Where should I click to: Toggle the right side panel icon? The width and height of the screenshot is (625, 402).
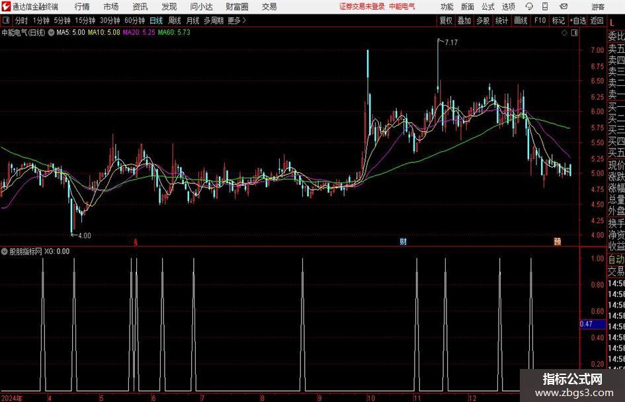574,33
